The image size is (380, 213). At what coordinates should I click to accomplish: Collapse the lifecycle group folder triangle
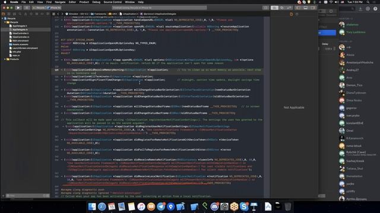pos(5,22)
